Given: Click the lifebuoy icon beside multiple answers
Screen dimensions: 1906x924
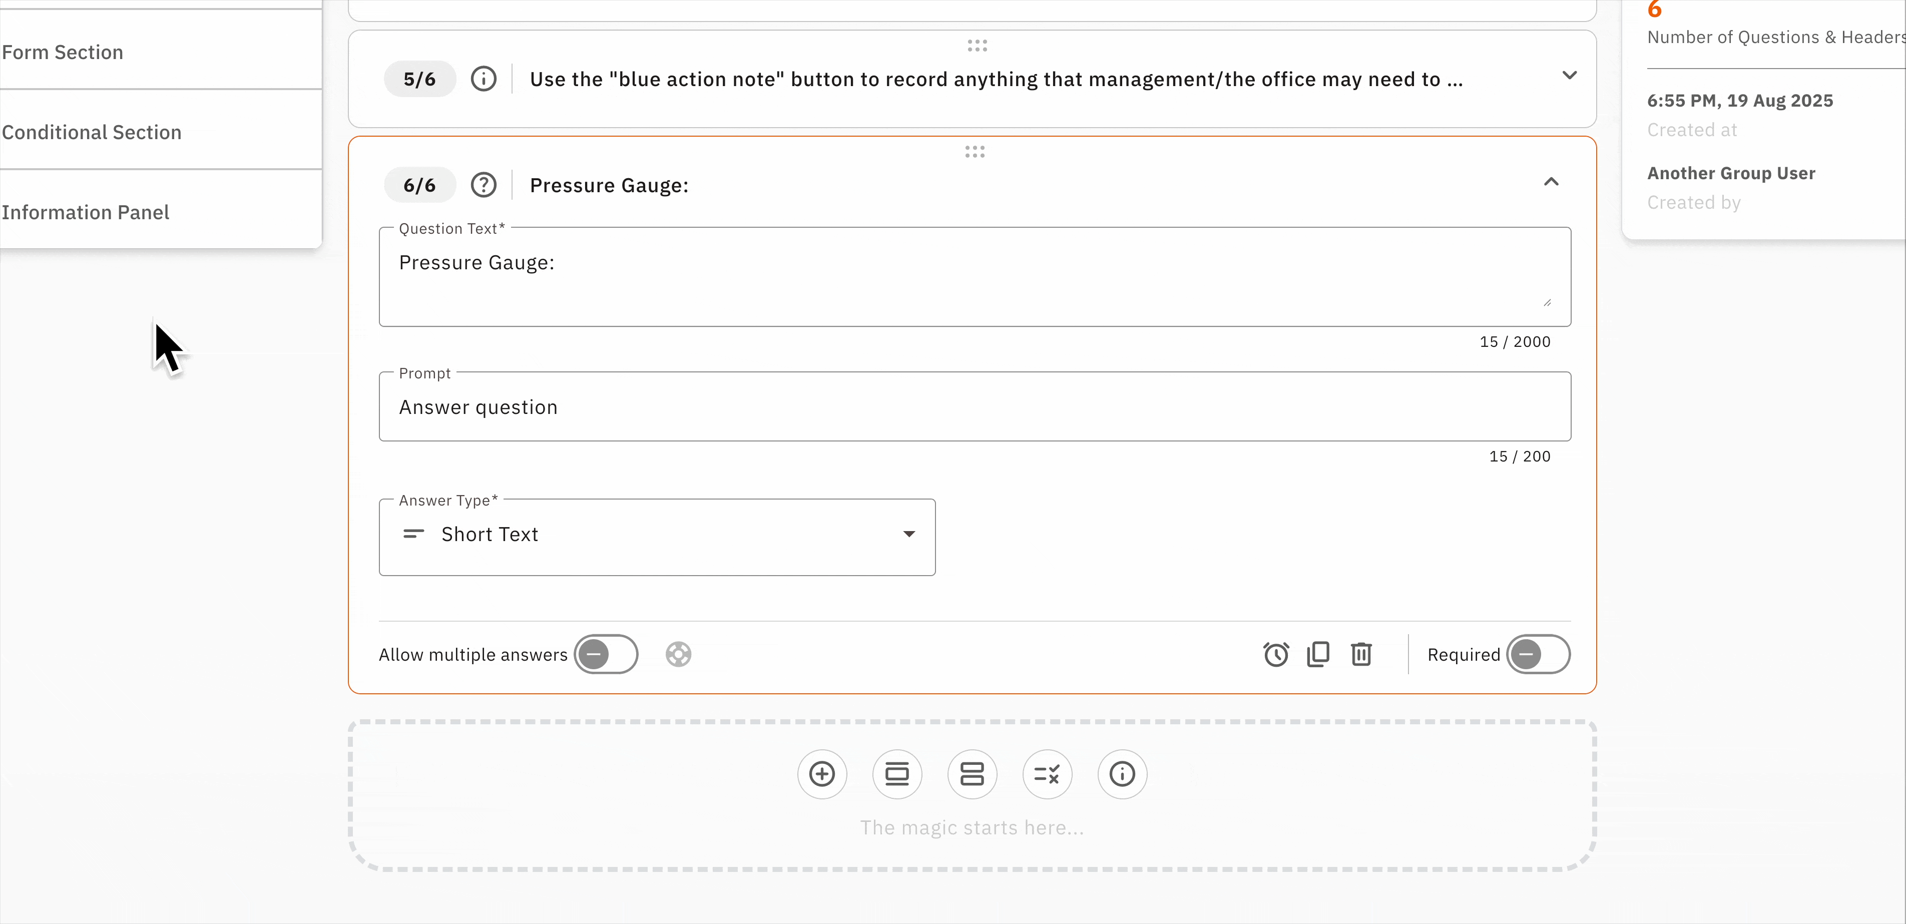Looking at the screenshot, I should (x=678, y=654).
